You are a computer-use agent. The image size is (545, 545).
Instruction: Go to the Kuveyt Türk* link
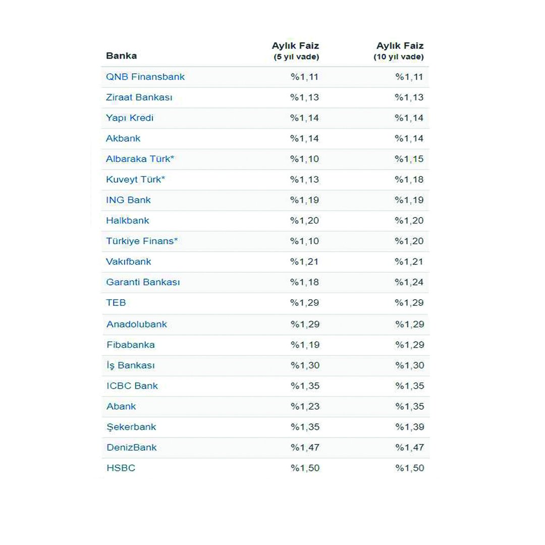coord(136,180)
